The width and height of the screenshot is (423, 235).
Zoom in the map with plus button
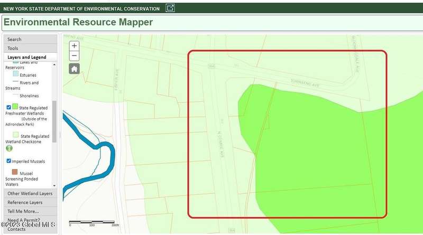pos(74,46)
